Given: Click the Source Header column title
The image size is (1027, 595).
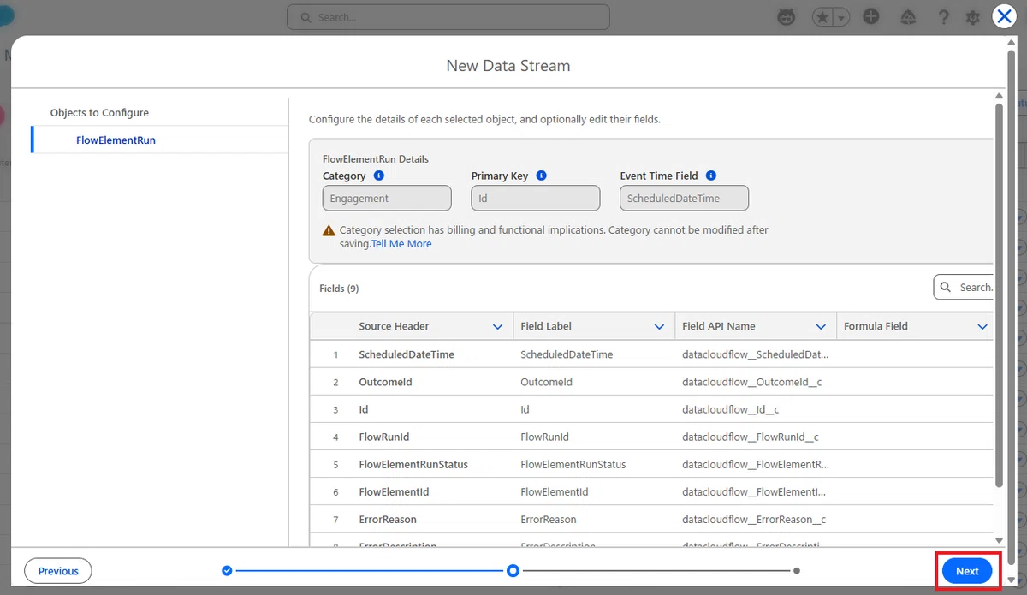Looking at the screenshot, I should pyautogui.click(x=394, y=326).
